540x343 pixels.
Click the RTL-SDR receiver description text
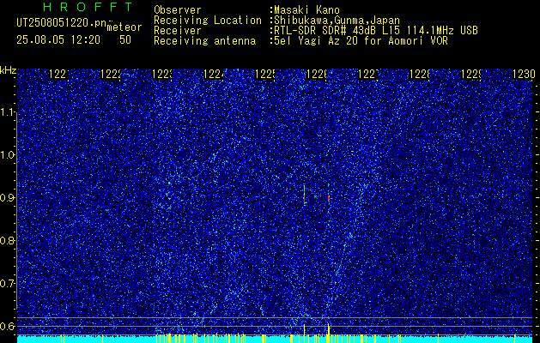[376, 31]
